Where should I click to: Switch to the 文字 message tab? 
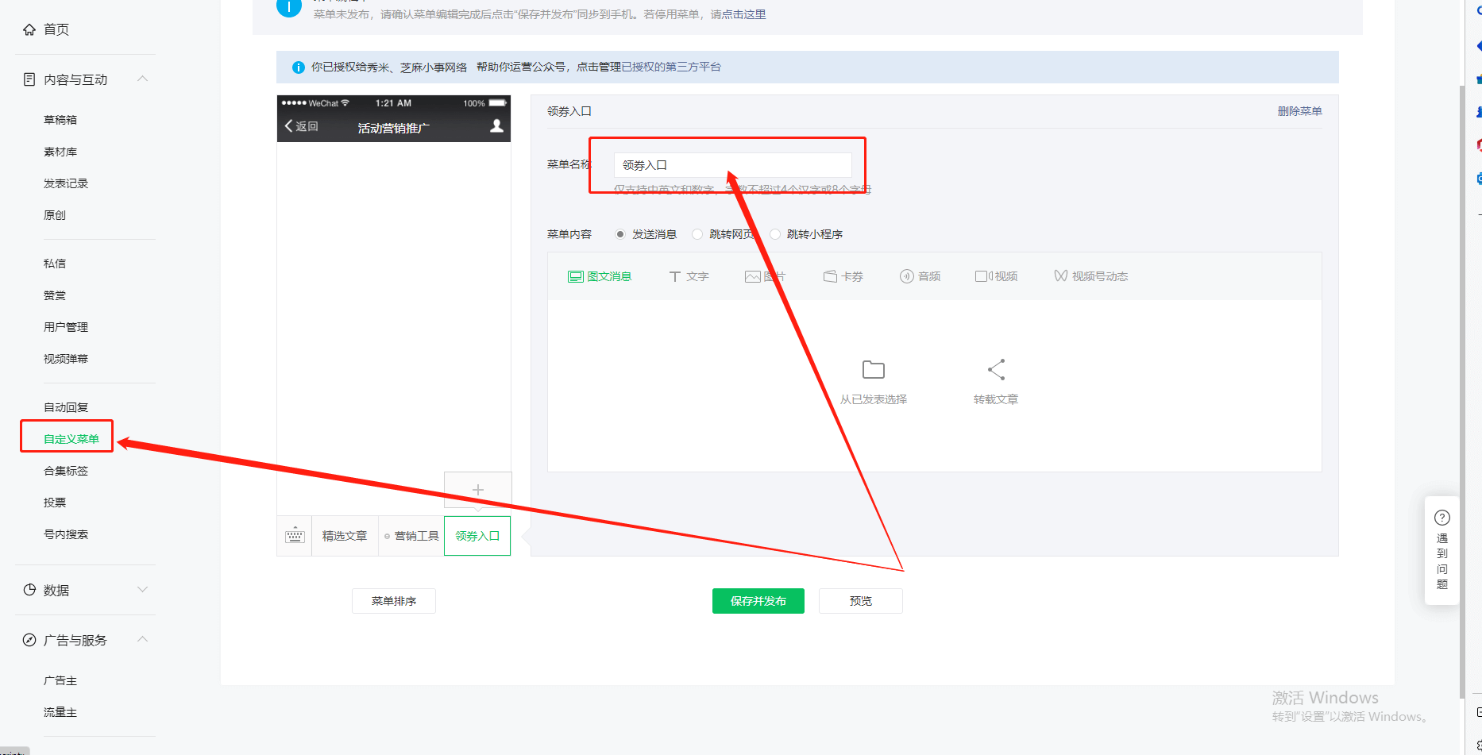coord(689,276)
